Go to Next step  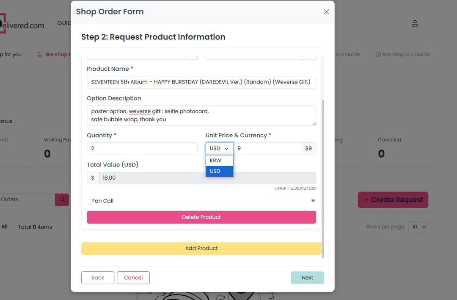[307, 278]
